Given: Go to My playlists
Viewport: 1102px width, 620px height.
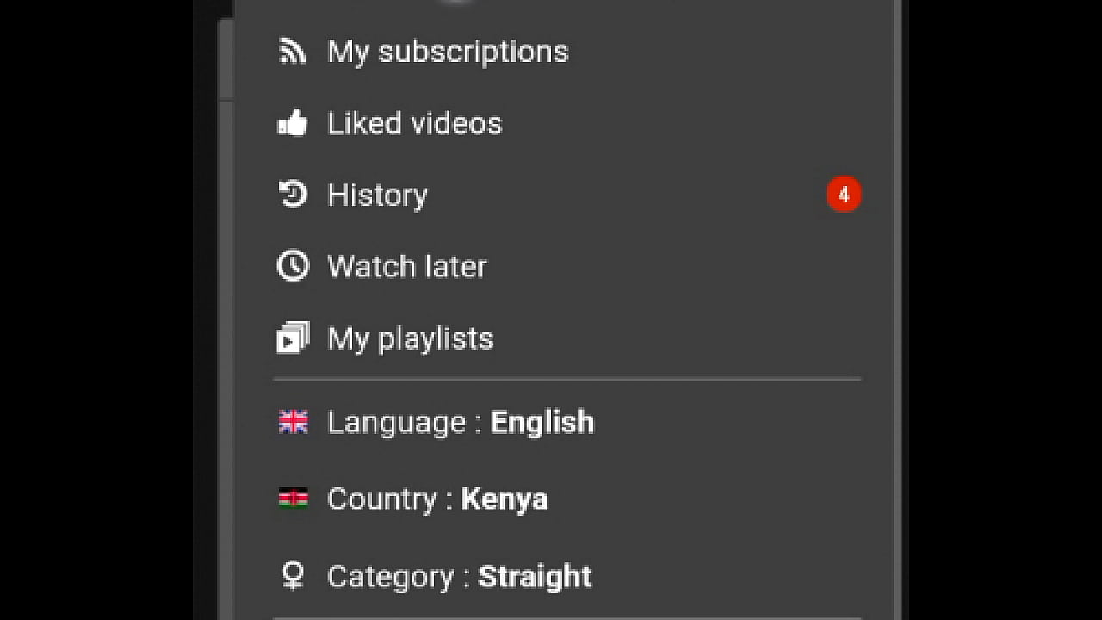Looking at the screenshot, I should click(x=410, y=338).
